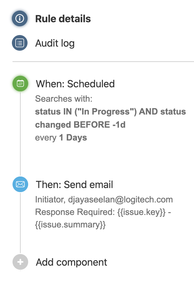Switch to the Audit log view
The width and height of the screenshot is (194, 301).
tap(55, 43)
